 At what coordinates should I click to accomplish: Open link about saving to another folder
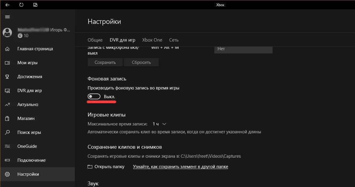coord(181,167)
